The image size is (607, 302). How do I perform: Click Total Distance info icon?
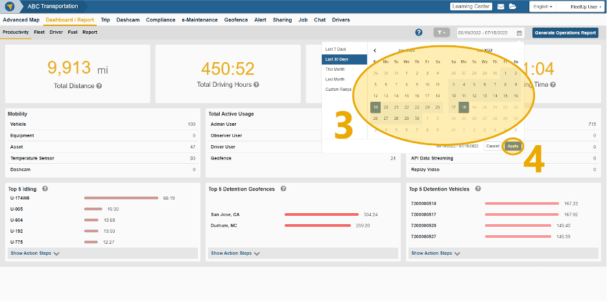pos(99,86)
